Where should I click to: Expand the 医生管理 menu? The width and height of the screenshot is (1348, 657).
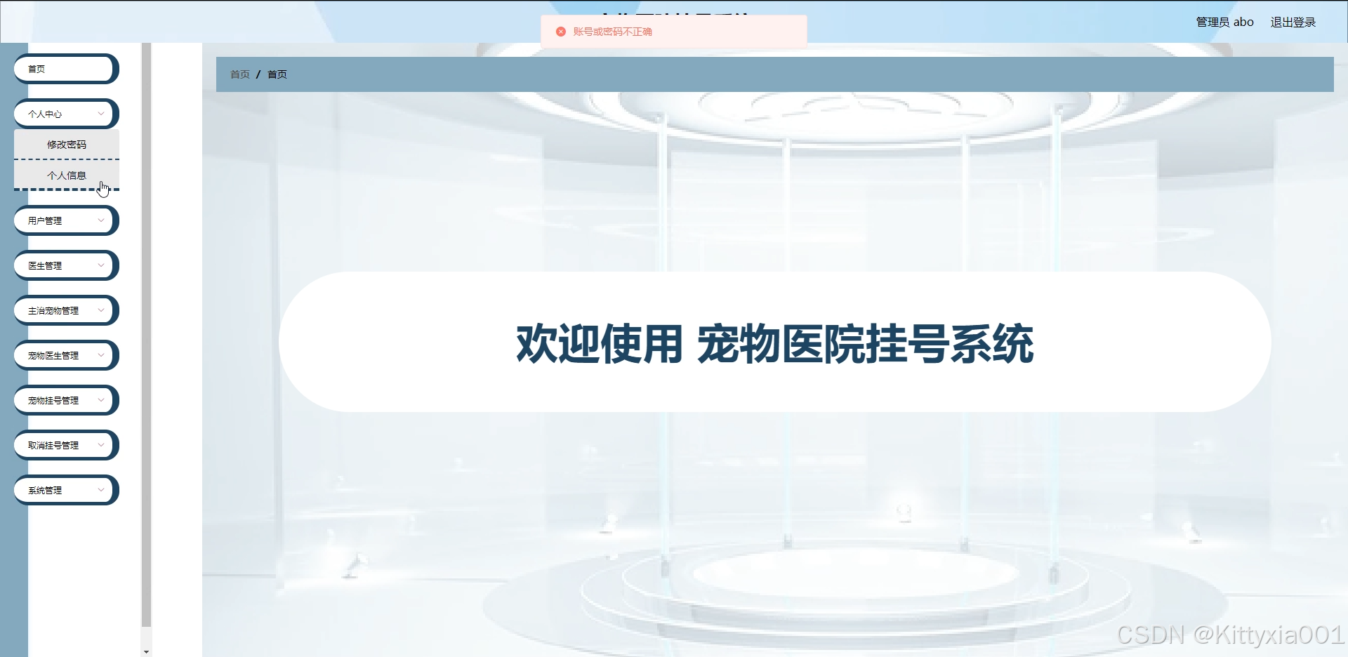click(66, 265)
